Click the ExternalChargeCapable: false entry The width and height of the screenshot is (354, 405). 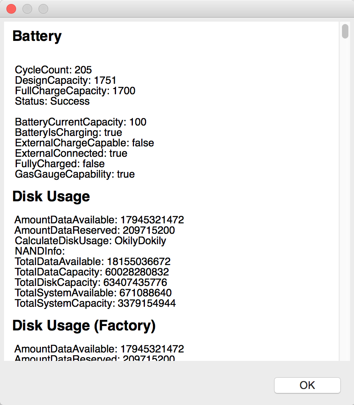[x=84, y=143]
